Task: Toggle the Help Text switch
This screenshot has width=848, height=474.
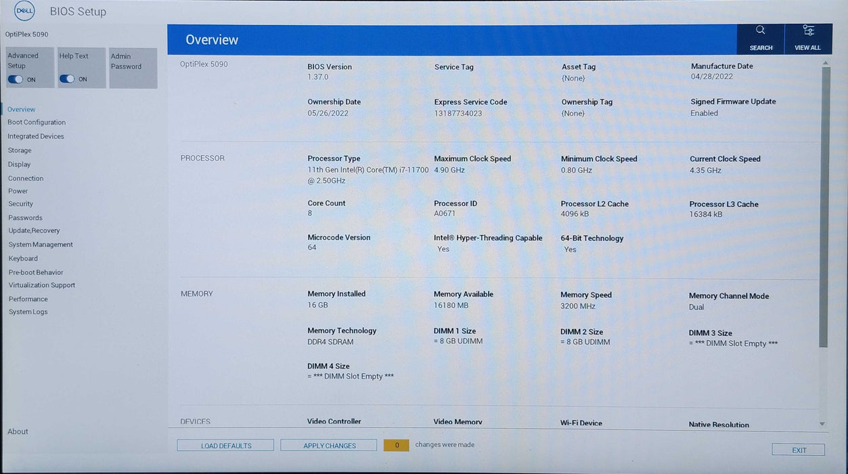Action: [x=67, y=79]
